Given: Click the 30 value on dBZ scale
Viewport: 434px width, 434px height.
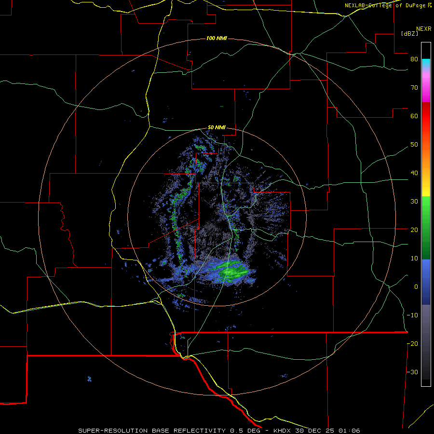Looking at the screenshot, I should [414, 202].
